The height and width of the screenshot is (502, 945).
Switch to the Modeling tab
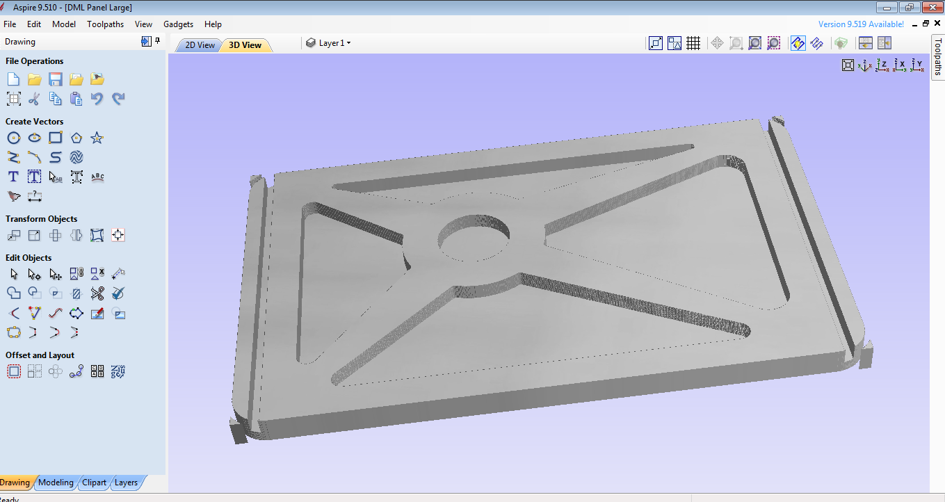[x=56, y=483]
